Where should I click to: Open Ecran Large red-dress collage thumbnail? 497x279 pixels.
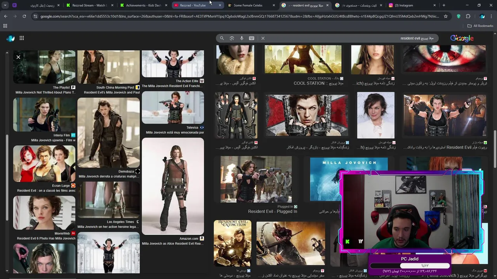coord(44,164)
